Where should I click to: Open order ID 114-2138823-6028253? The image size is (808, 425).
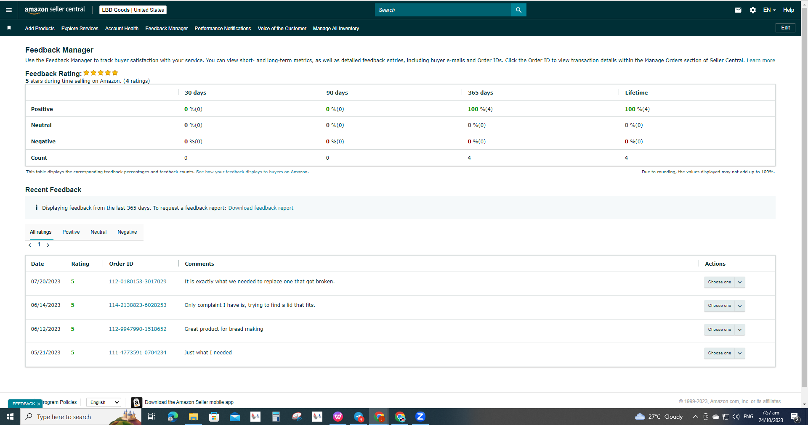pyautogui.click(x=138, y=305)
